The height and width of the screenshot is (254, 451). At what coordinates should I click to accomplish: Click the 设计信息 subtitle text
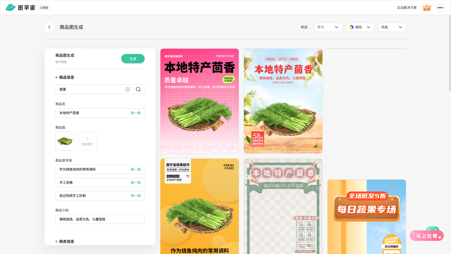(x=61, y=62)
